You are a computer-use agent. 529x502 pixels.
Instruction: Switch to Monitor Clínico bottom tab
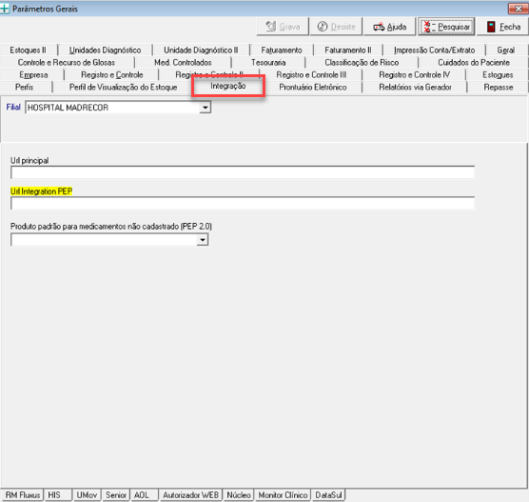point(283,495)
